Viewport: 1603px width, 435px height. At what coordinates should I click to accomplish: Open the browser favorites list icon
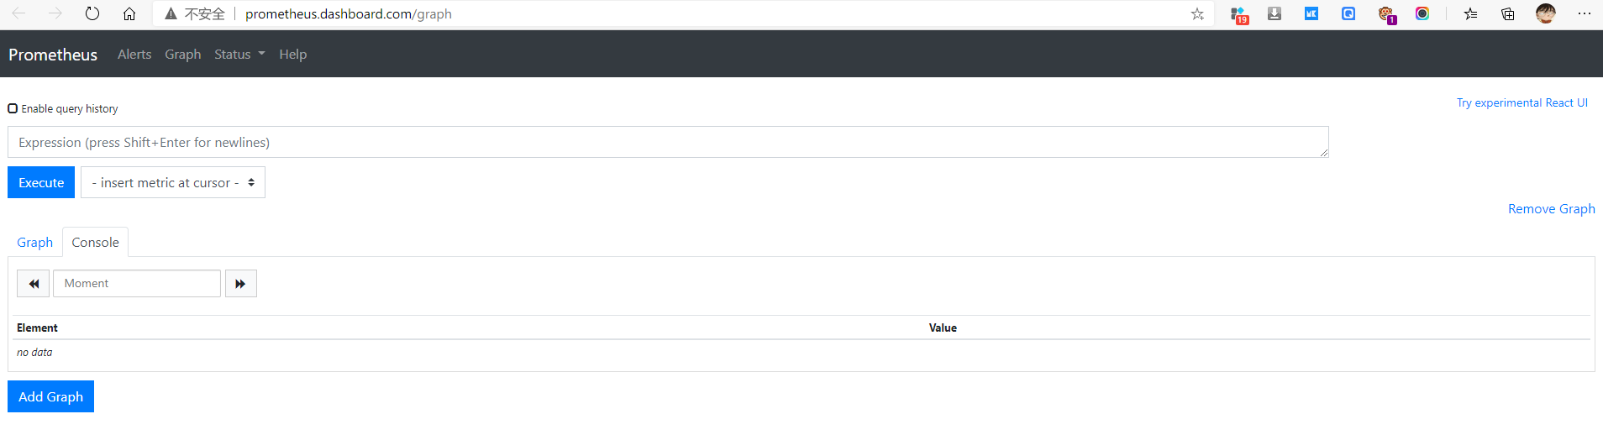[x=1470, y=13]
